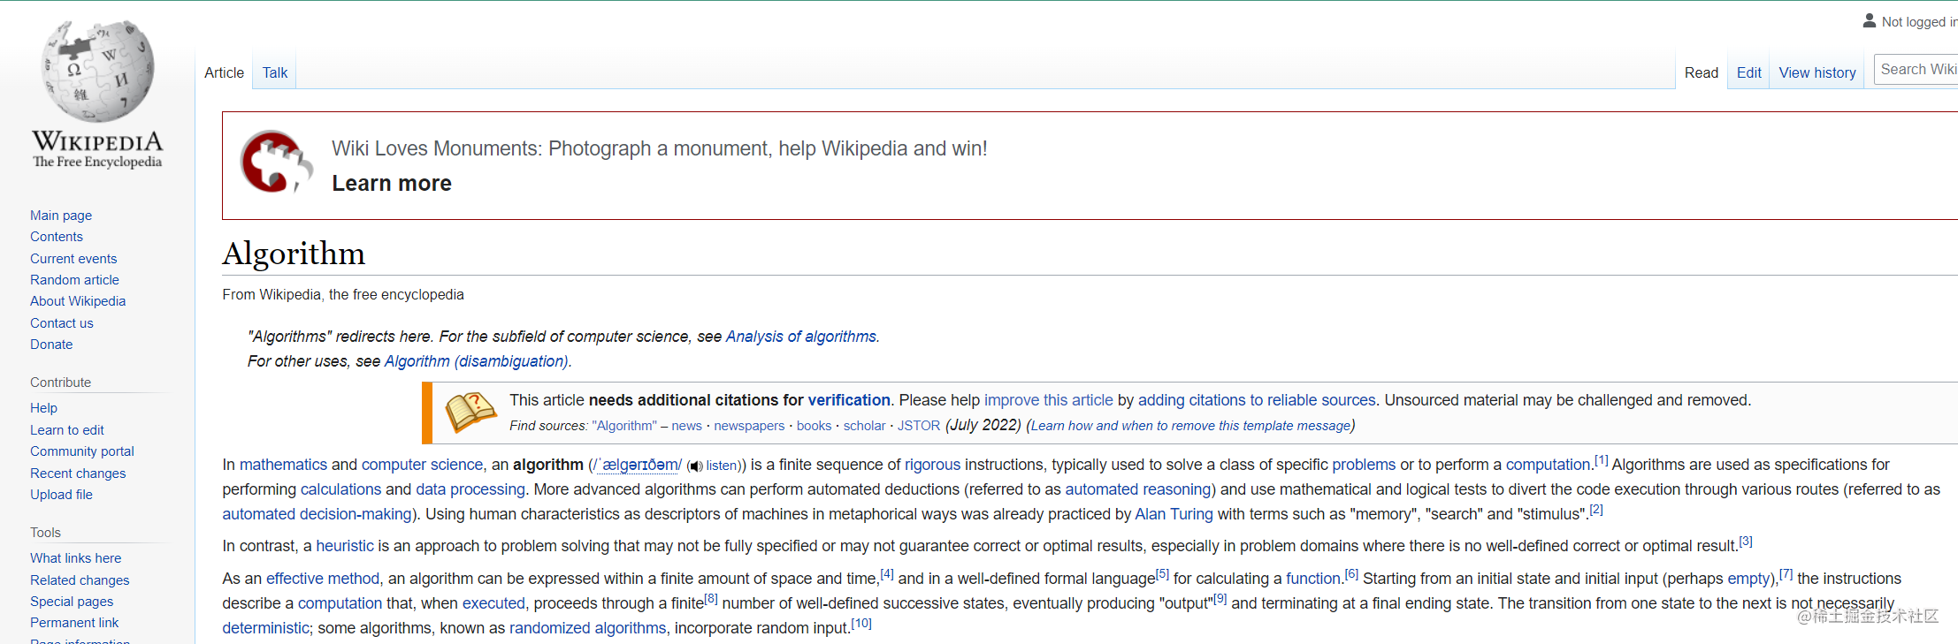
Task: Open the randomized algorithms link
Action: pos(587,628)
